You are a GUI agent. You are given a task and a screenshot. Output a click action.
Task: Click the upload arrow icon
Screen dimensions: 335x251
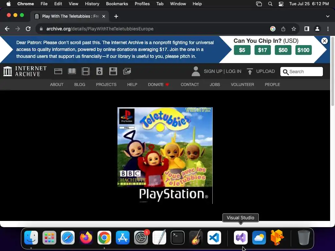(250, 71)
